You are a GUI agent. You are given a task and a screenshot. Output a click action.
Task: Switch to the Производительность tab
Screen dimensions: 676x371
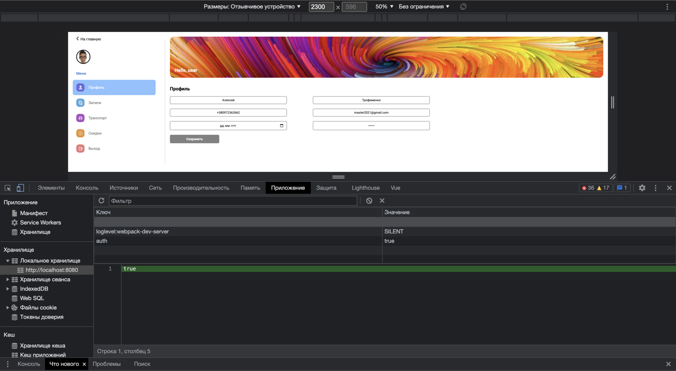click(x=201, y=188)
